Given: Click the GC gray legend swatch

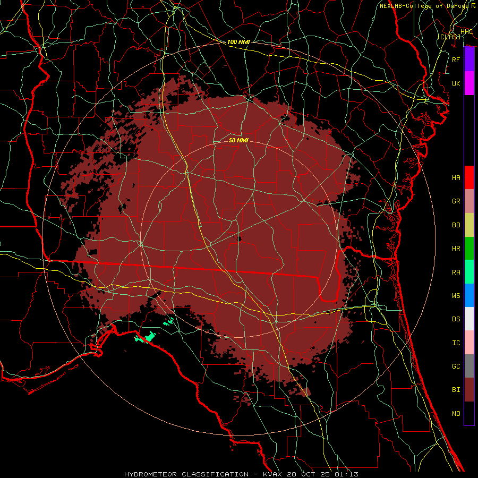Looking at the screenshot, I should (x=469, y=366).
